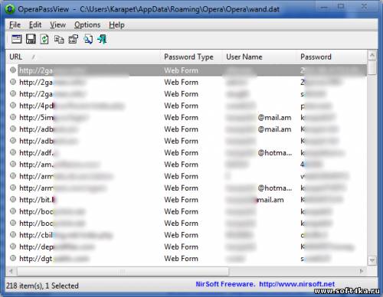The height and width of the screenshot is (297, 383).
Task: Open the View menu
Action: (57, 25)
